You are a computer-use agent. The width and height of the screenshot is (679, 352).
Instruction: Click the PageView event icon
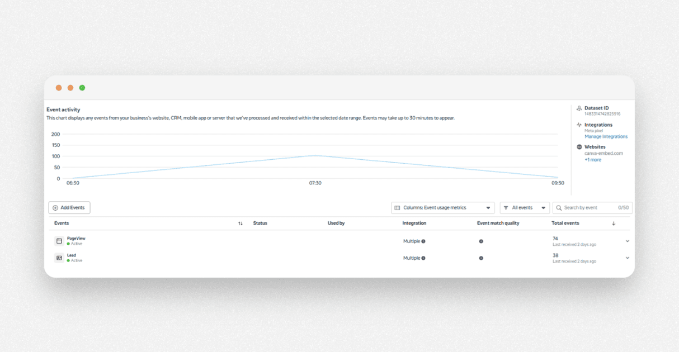point(59,241)
